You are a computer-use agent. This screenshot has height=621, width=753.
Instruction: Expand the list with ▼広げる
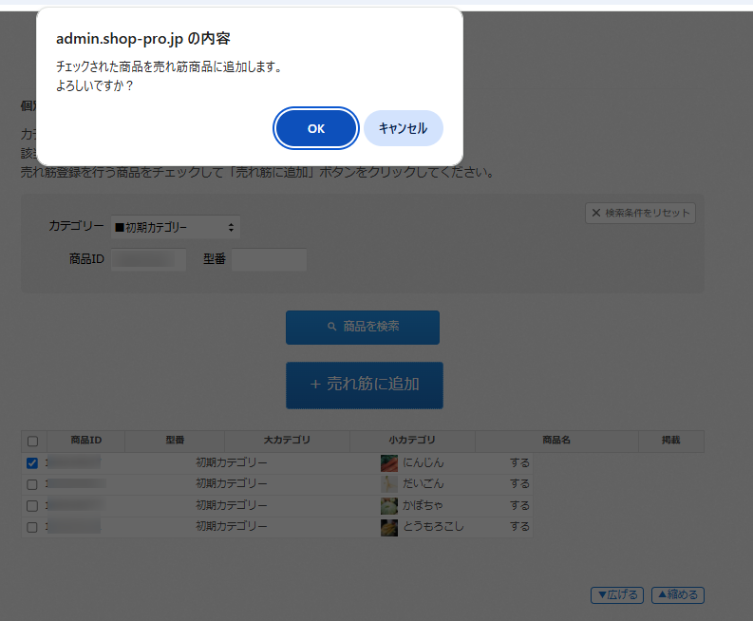tap(616, 595)
